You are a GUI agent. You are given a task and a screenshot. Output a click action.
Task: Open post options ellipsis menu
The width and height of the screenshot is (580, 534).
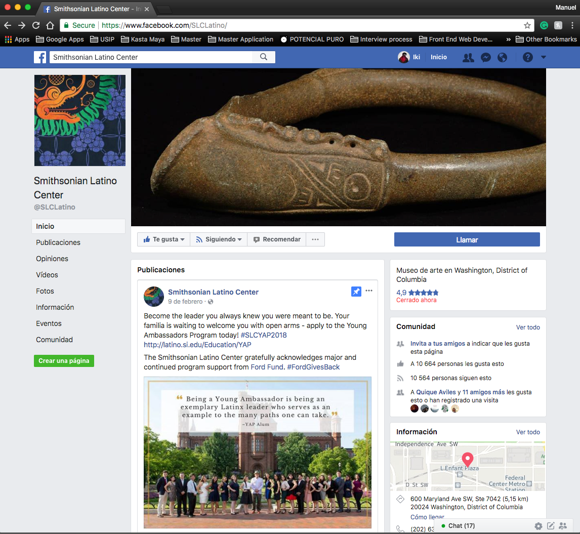coord(369,291)
